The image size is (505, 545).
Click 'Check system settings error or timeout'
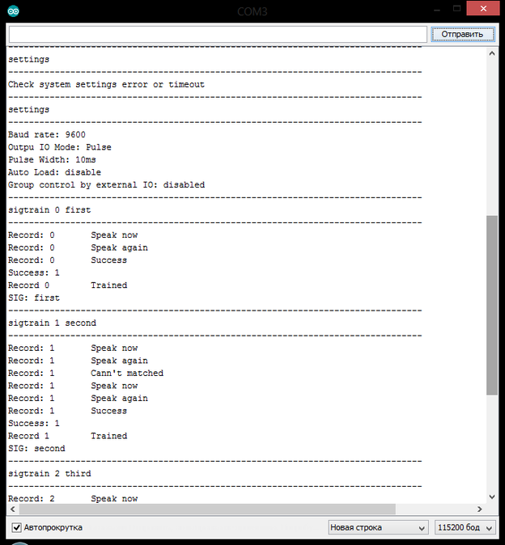[x=106, y=84]
